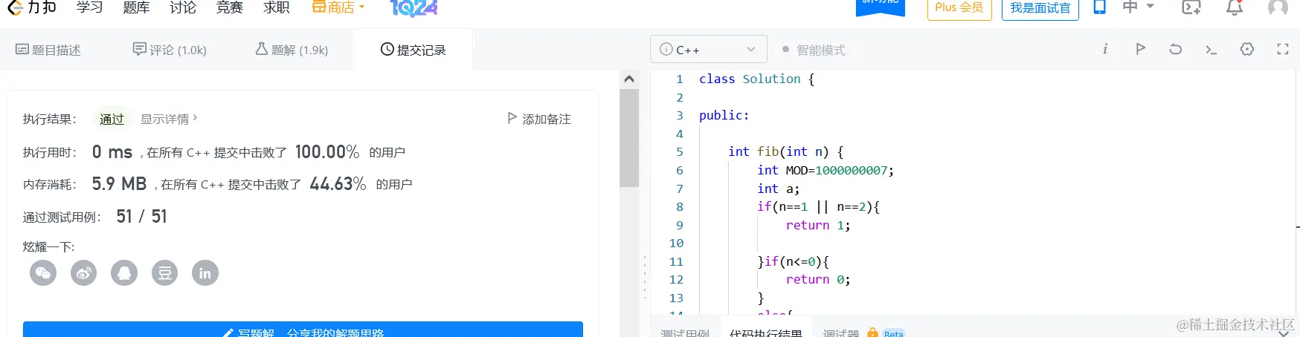
Task: Click the 51 / 51 test cases value
Action: [x=142, y=217]
